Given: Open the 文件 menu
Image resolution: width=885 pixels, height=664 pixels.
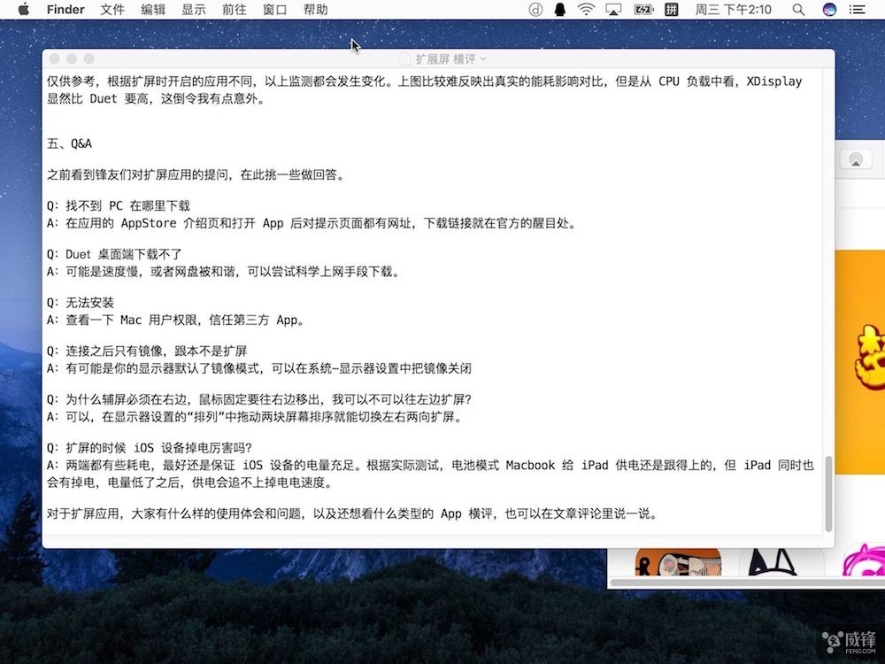Looking at the screenshot, I should 112,10.
